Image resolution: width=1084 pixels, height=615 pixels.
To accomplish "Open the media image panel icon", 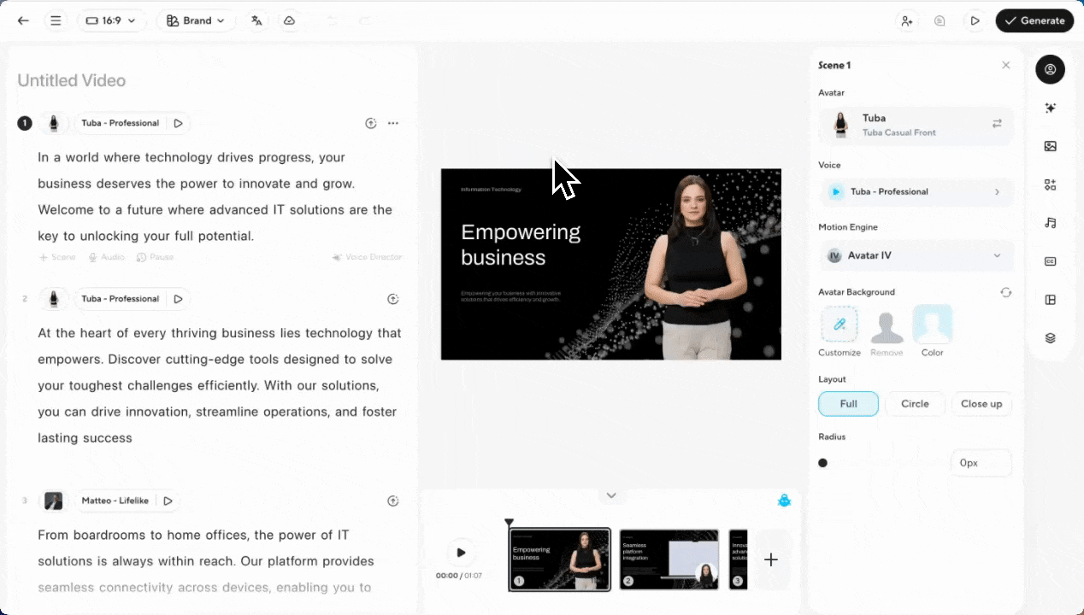I will 1050,146.
